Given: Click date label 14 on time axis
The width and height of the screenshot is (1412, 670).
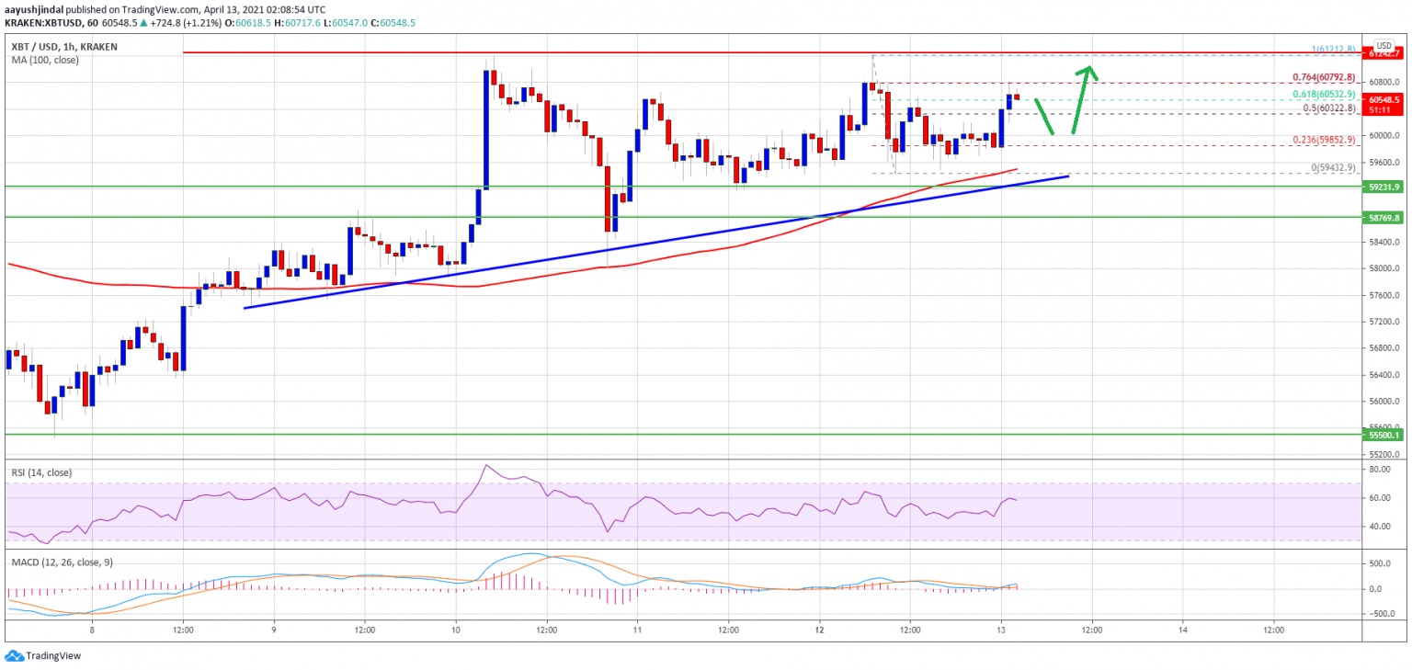Looking at the screenshot, I should click(1182, 631).
